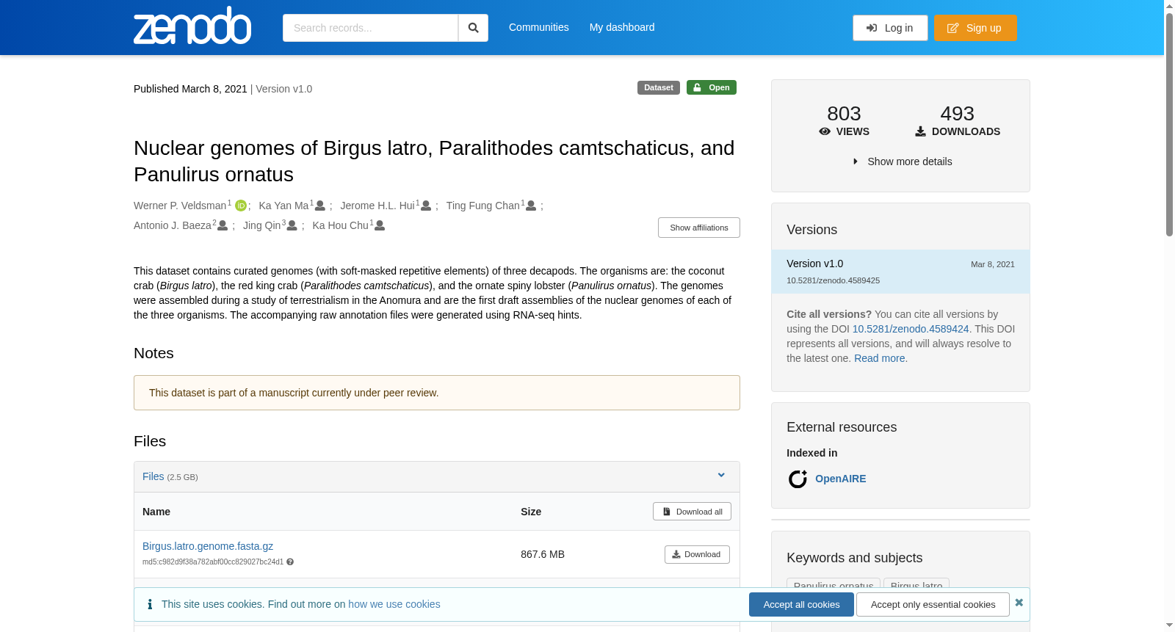Click the version DOI 10.5281/zenodo.4589425 text
This screenshot has width=1175, height=632.
click(x=833, y=280)
